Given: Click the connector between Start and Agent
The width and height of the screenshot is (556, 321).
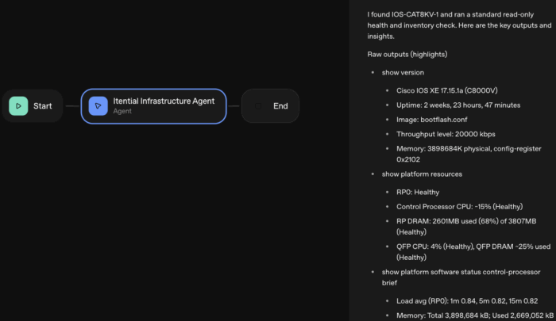Looking at the screenshot, I should (x=72, y=105).
